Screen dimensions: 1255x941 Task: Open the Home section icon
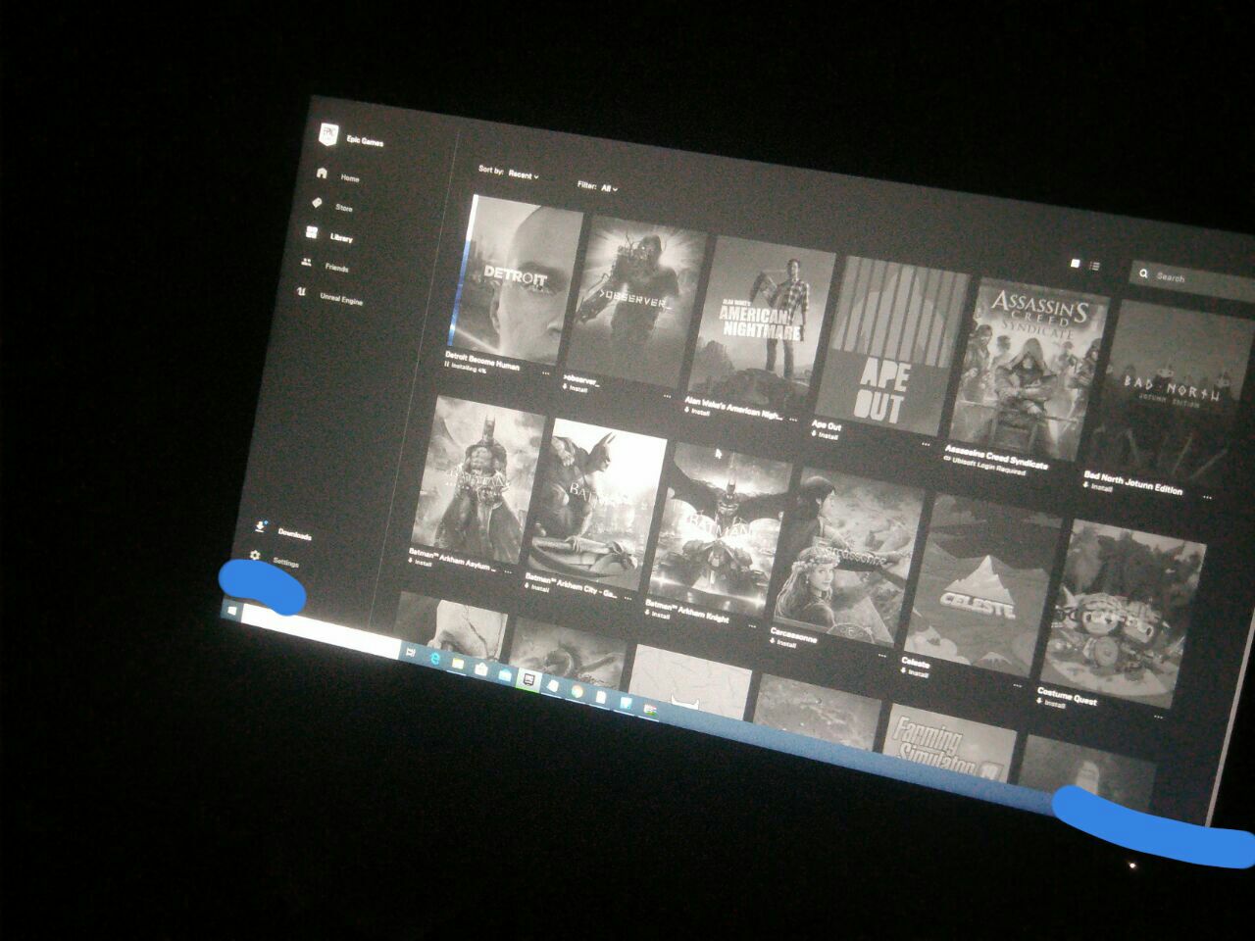(322, 173)
